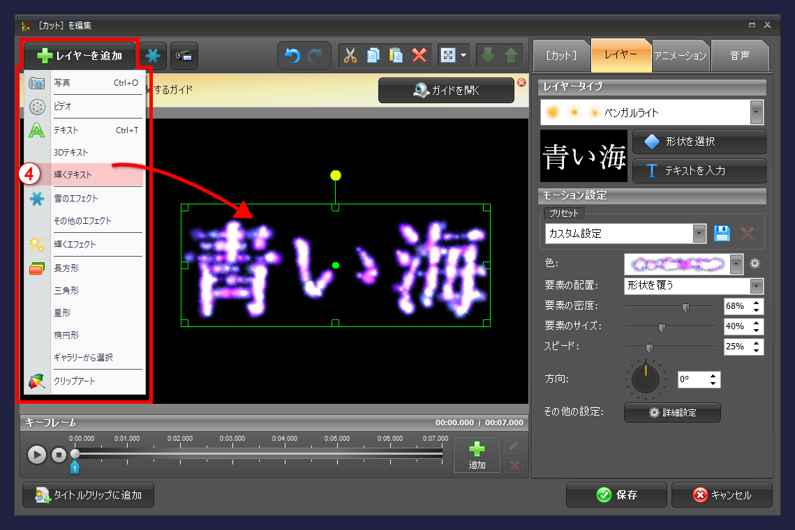Click the snowflake effects icon beside レイヤーを追加
Image resolution: width=795 pixels, height=530 pixels.
[152, 56]
